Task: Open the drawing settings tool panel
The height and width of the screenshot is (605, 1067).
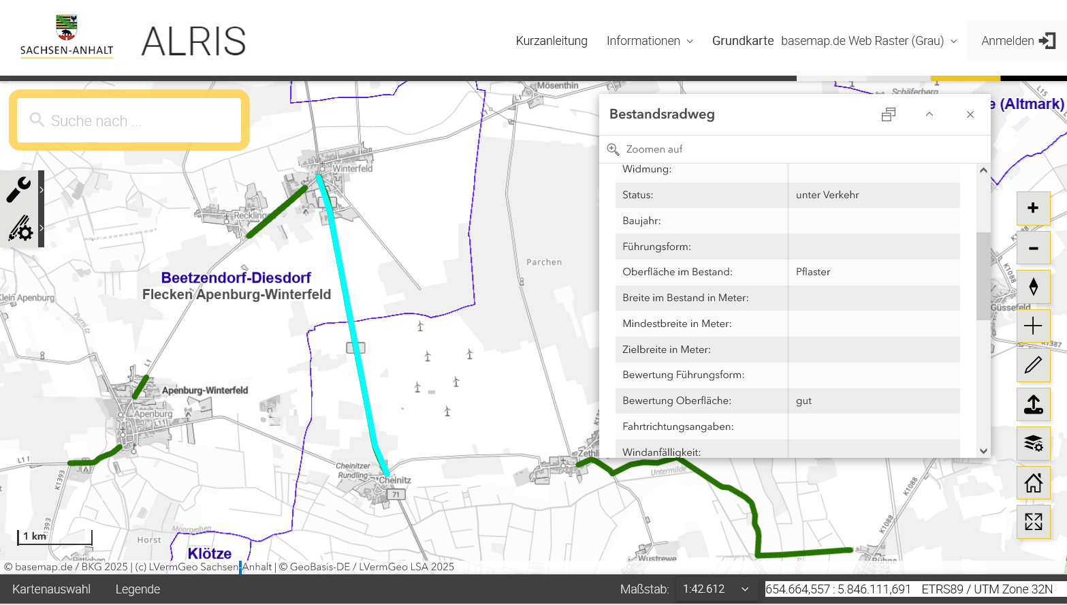Action: (20, 229)
